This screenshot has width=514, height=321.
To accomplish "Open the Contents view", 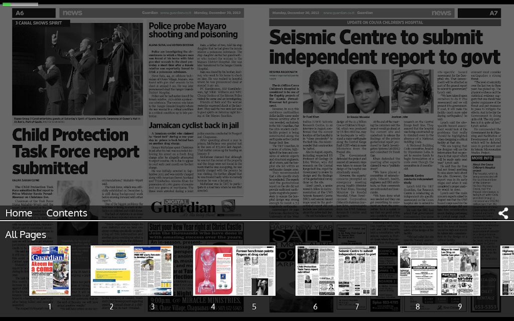I will coord(67,213).
